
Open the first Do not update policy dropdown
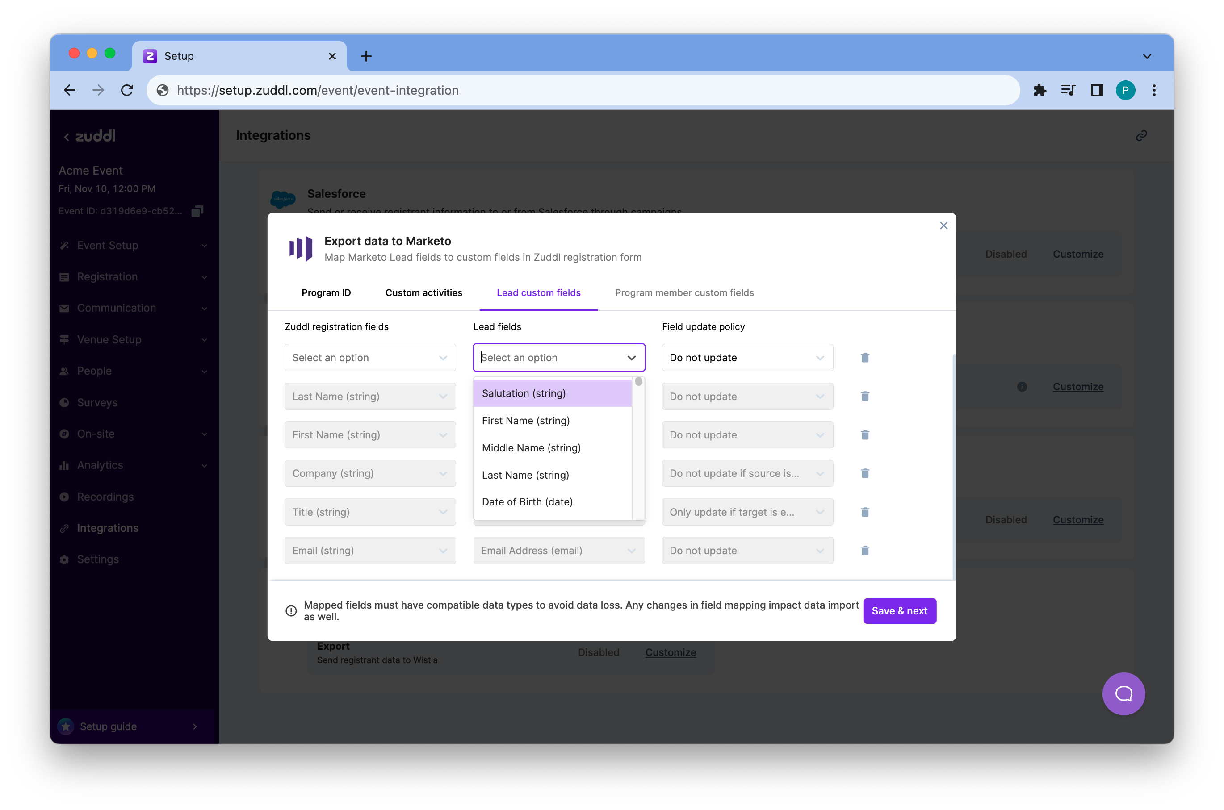(x=747, y=358)
